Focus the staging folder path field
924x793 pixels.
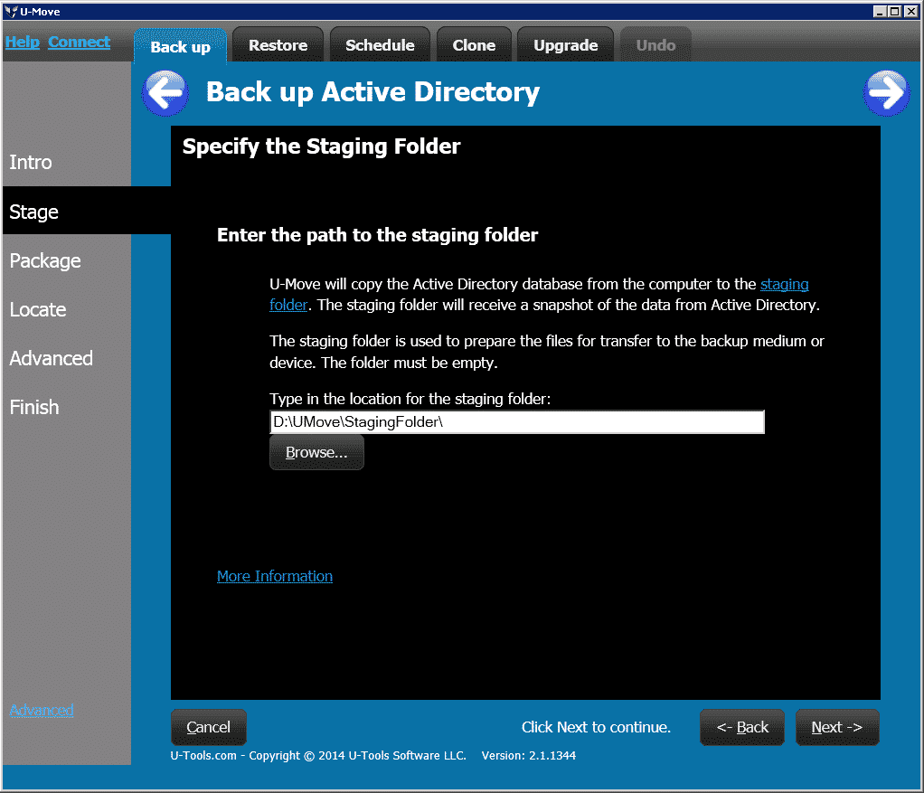click(x=517, y=422)
